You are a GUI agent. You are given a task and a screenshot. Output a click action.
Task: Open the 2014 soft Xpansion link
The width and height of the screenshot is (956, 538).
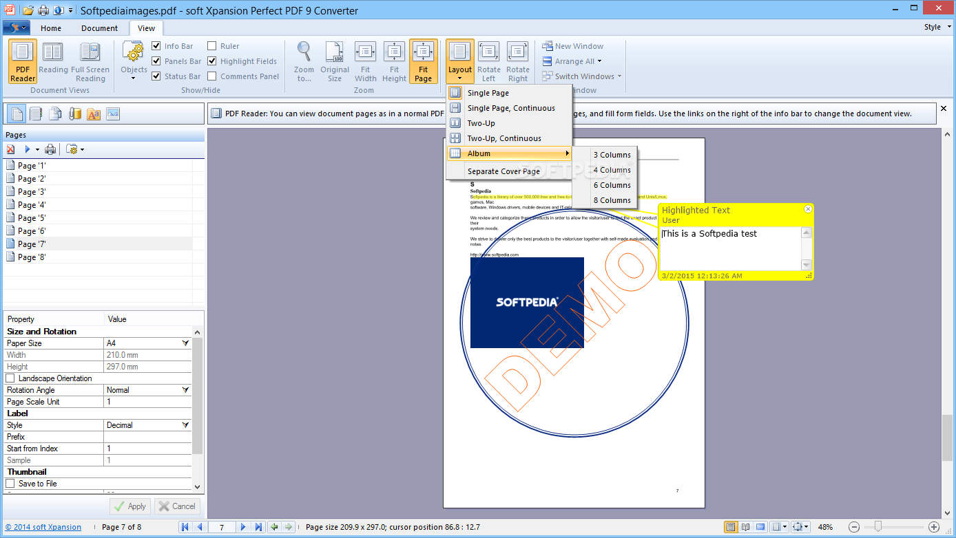[43, 527]
